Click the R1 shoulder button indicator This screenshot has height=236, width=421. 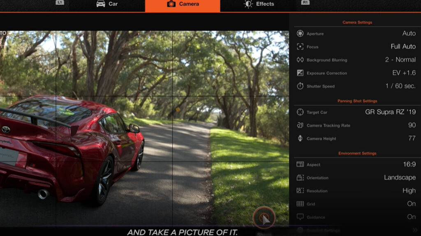305,2
